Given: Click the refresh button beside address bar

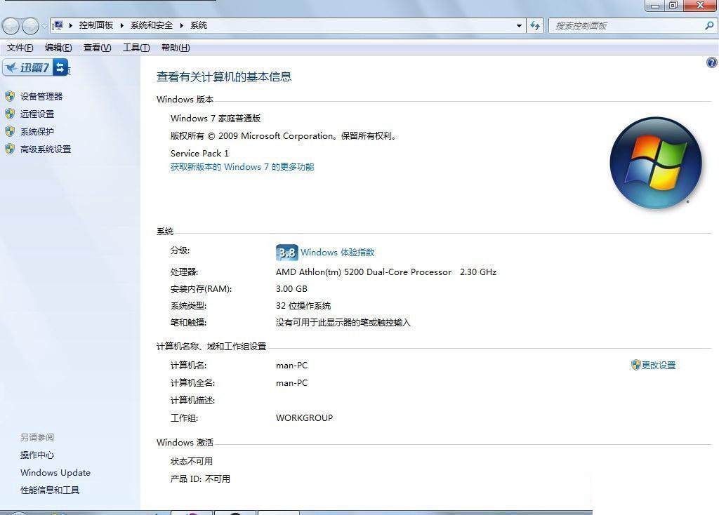Looking at the screenshot, I should pos(534,26).
